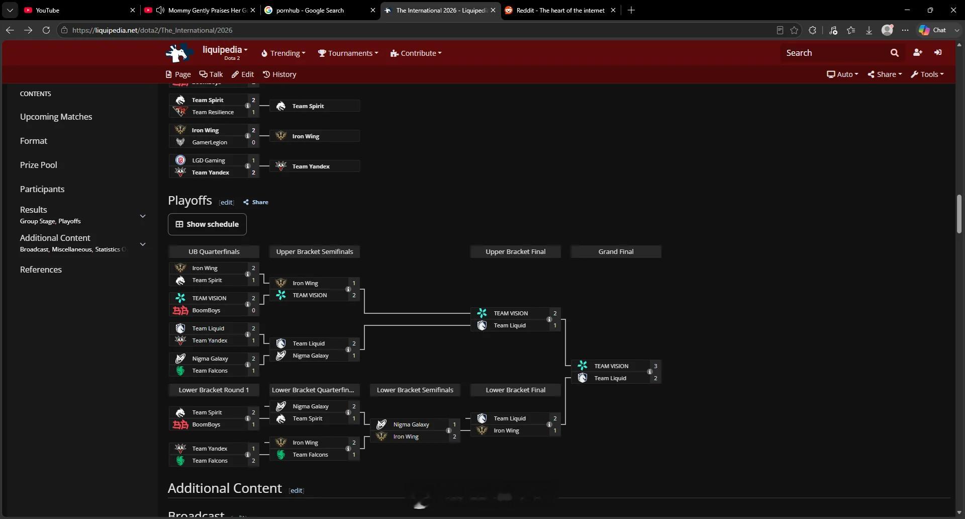Show info for Lower Bracket Nigma Galaxy vs Team Spirit
Viewport: 965px width, 519px height.
[x=348, y=412]
